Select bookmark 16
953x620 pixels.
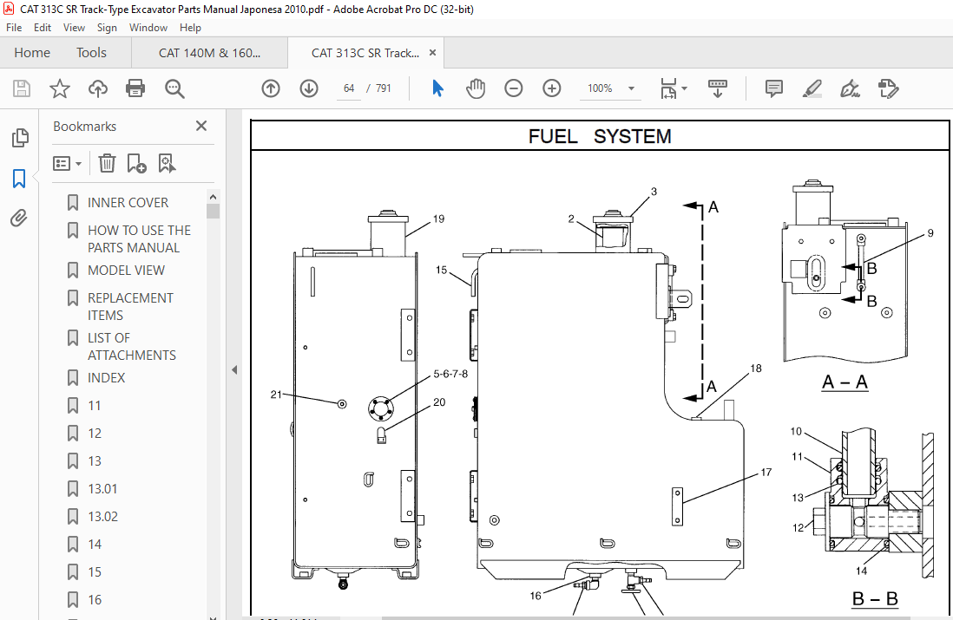point(95,600)
